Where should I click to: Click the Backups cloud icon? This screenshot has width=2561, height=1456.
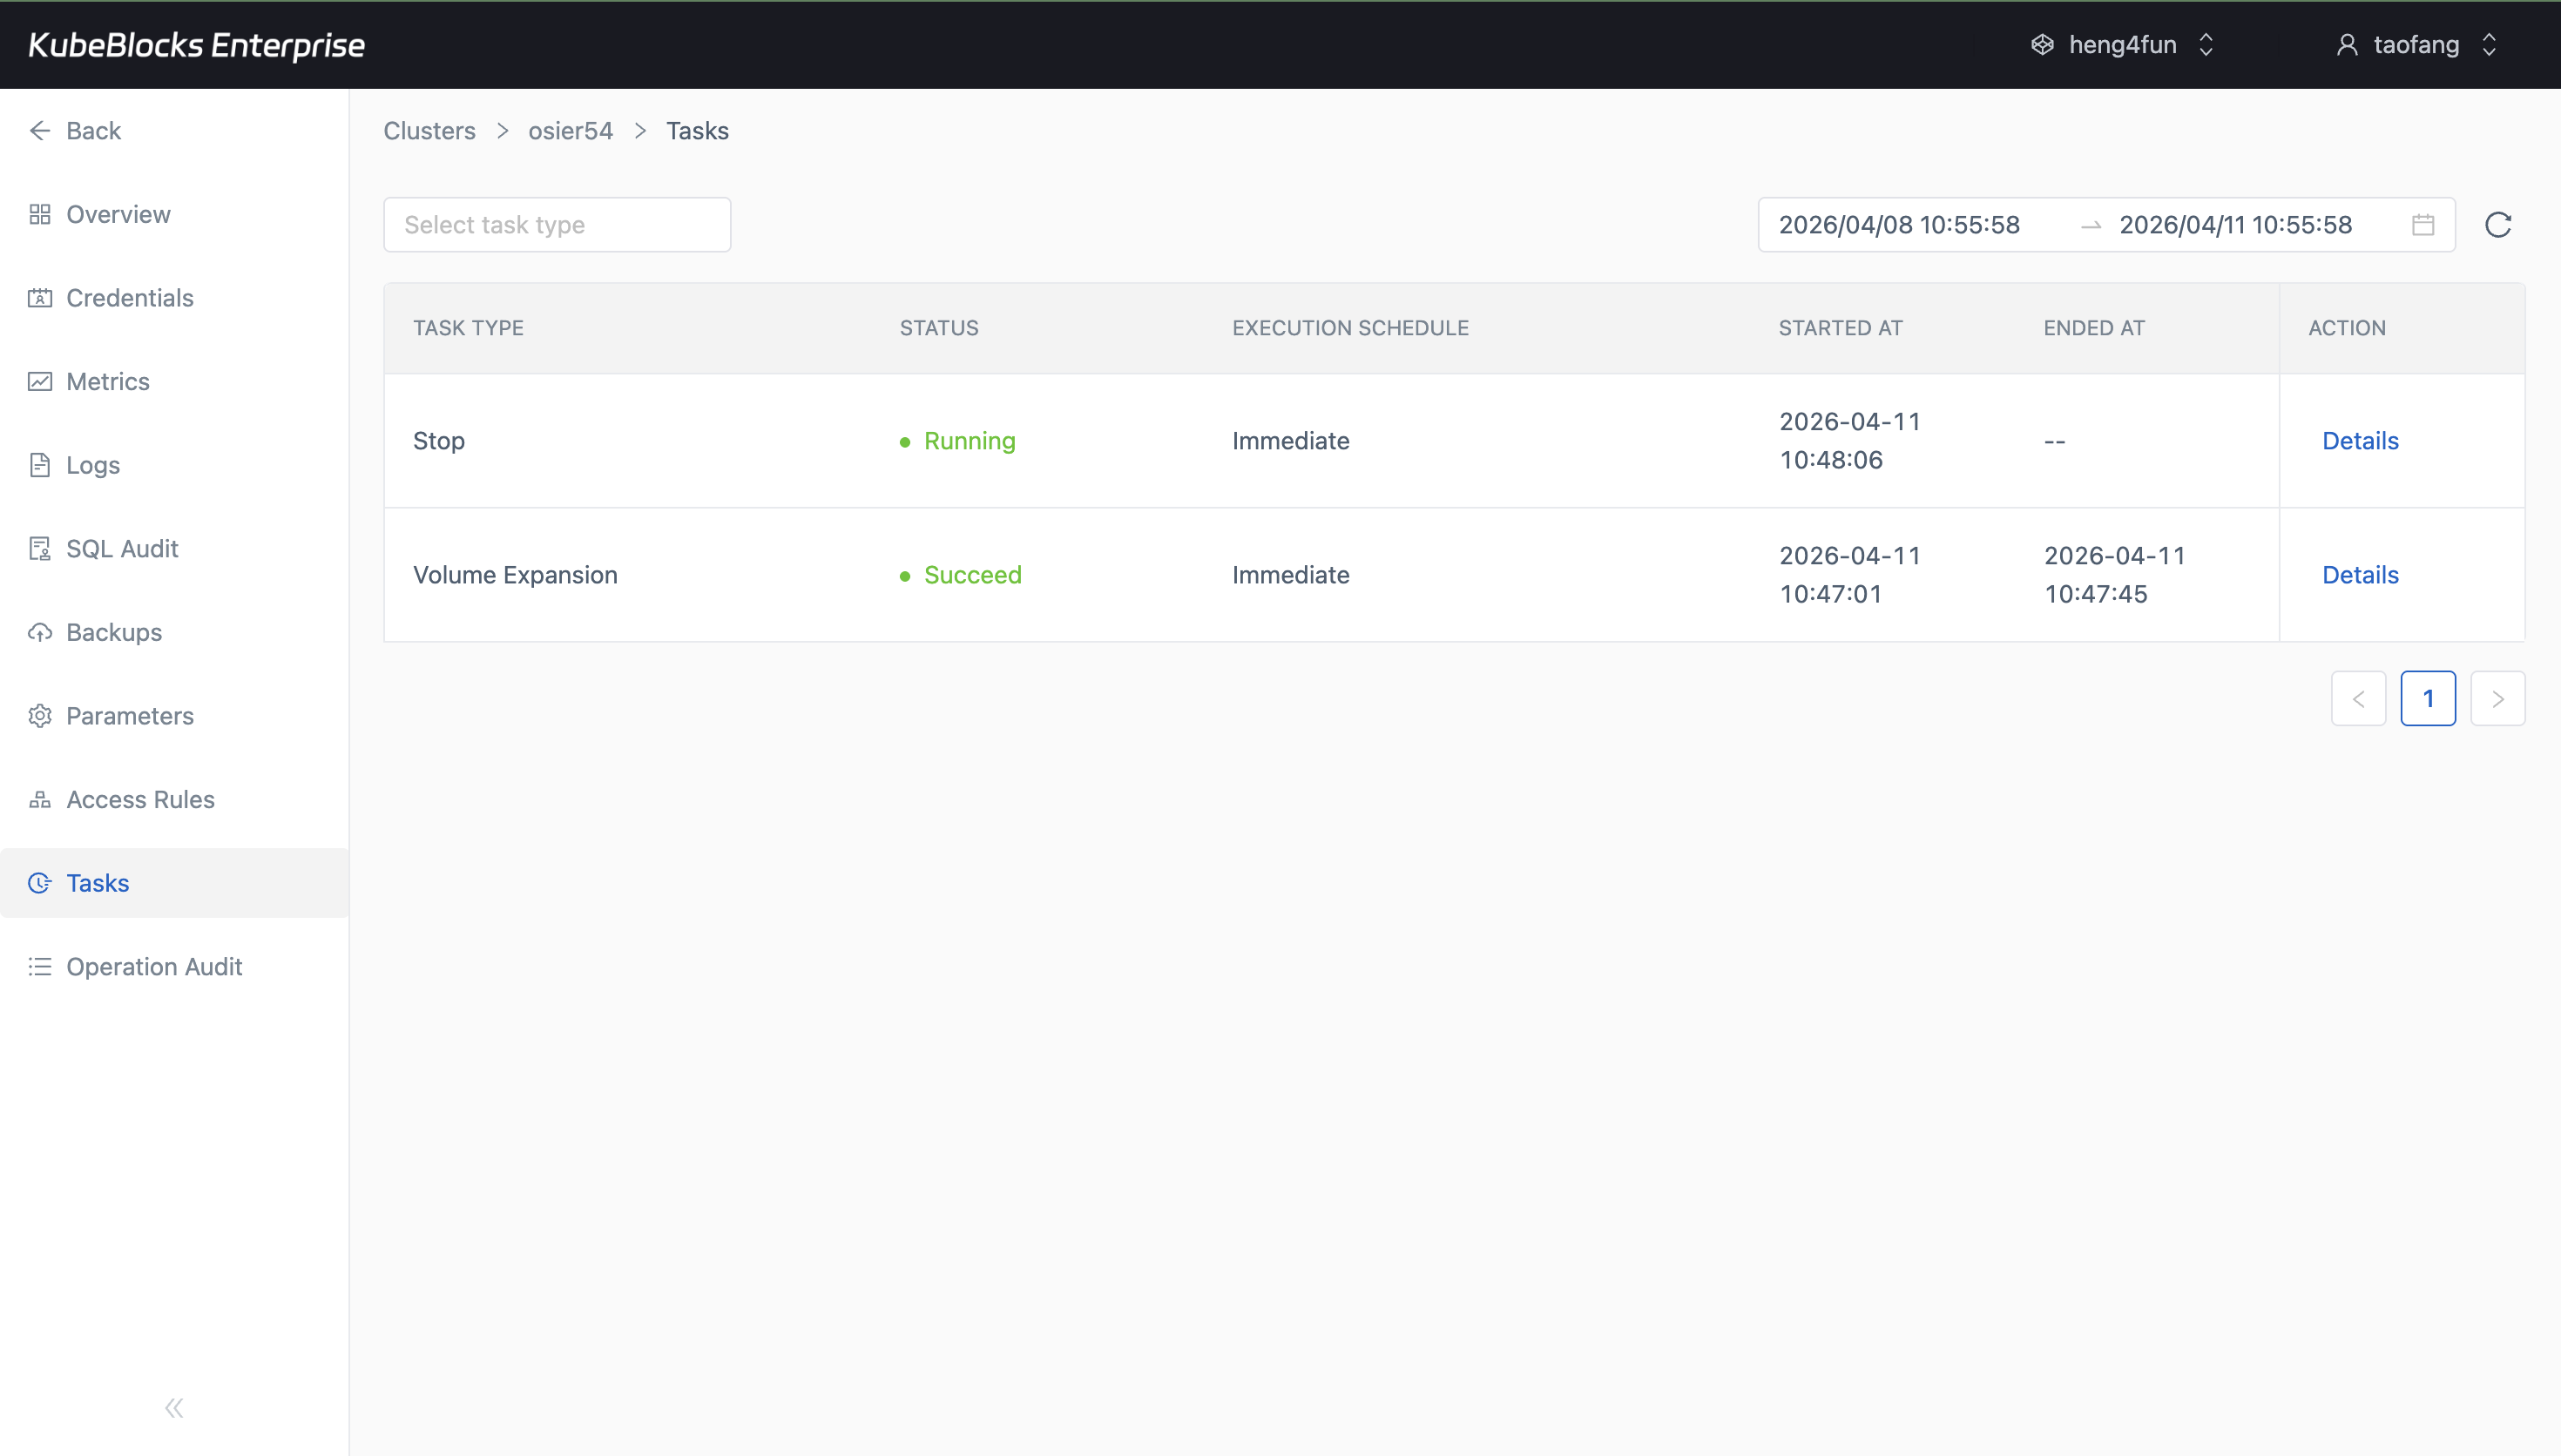40,632
